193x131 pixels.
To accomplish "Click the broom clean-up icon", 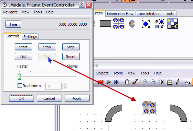I will [x=135, y=82].
